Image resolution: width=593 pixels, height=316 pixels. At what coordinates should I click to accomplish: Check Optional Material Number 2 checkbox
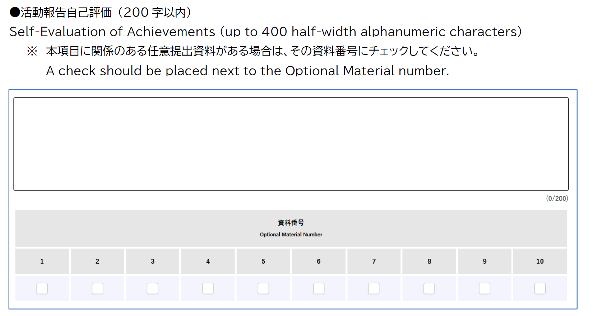(97, 288)
